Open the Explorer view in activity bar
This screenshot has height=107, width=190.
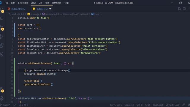(2, 10)
